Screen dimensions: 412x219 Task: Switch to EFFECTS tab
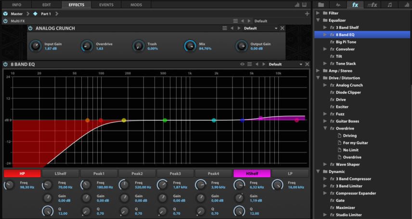click(77, 5)
